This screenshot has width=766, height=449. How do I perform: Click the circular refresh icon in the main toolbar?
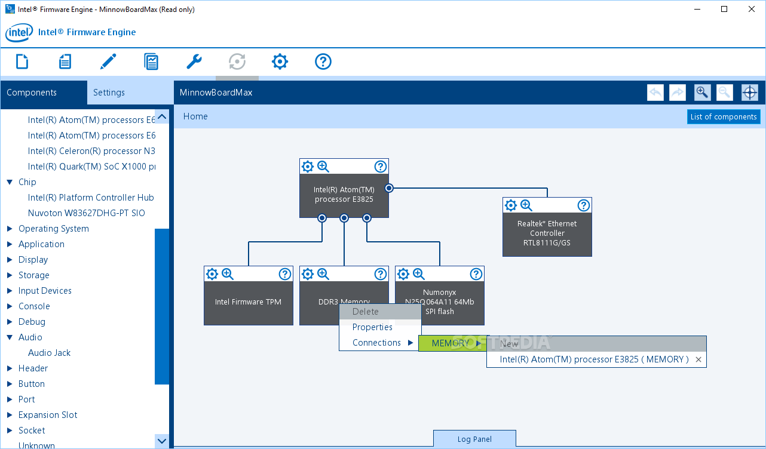pyautogui.click(x=237, y=61)
